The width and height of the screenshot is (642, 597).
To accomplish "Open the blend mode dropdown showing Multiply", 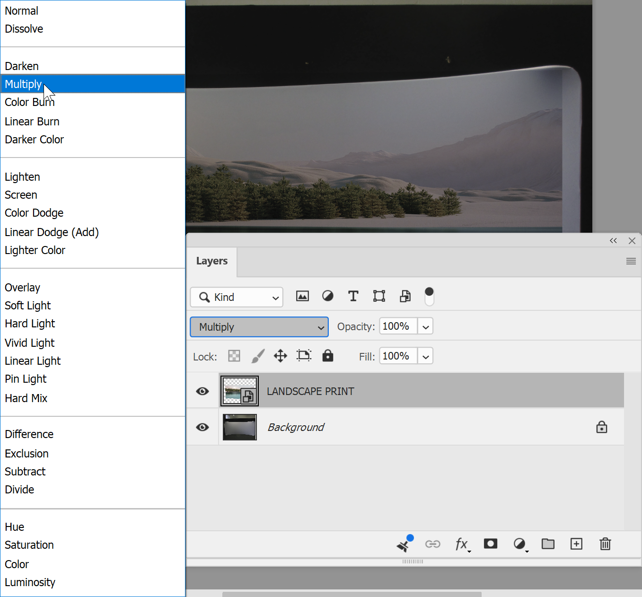I will (x=259, y=327).
